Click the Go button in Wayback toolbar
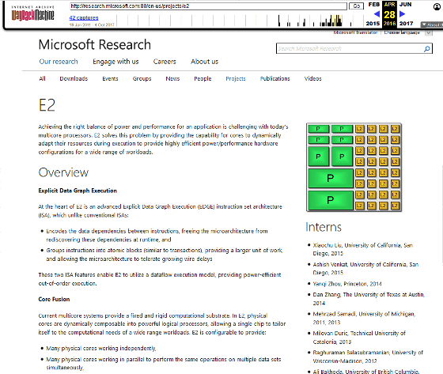 pyautogui.click(x=356, y=6)
